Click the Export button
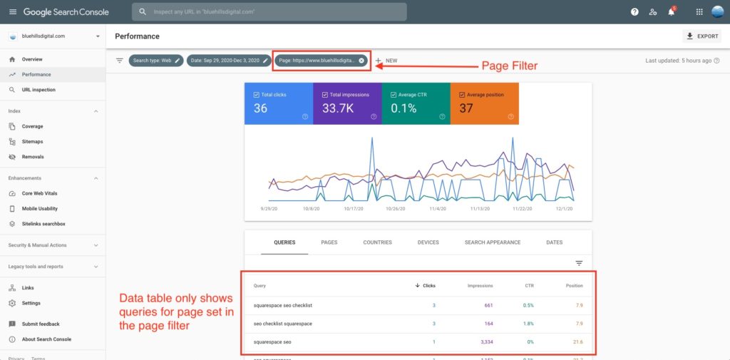The height and width of the screenshot is (360, 730). tap(702, 36)
